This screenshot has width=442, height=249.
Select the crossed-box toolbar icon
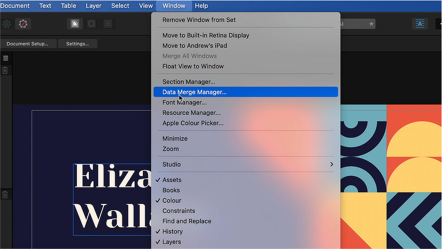point(108,24)
